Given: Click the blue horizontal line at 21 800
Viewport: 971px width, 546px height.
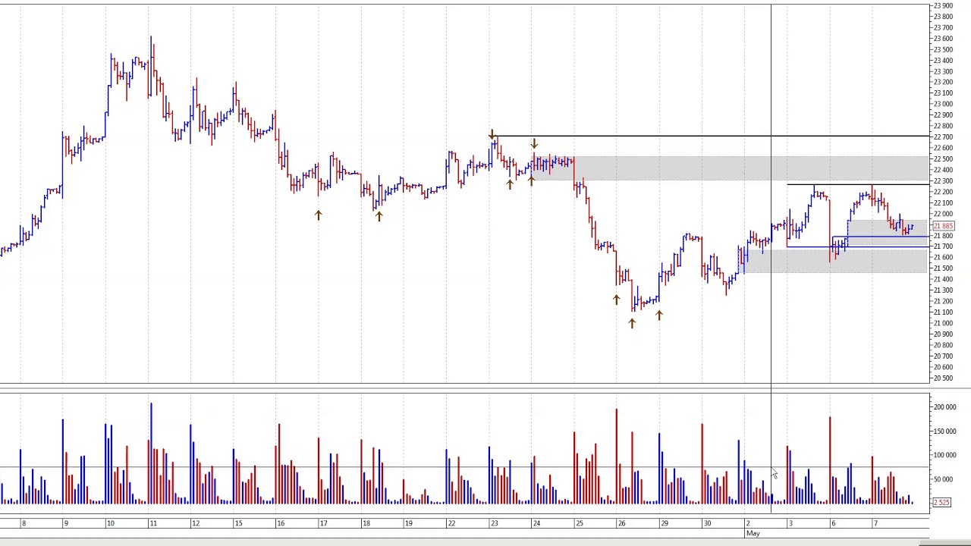Looking at the screenshot, I should (x=881, y=237).
